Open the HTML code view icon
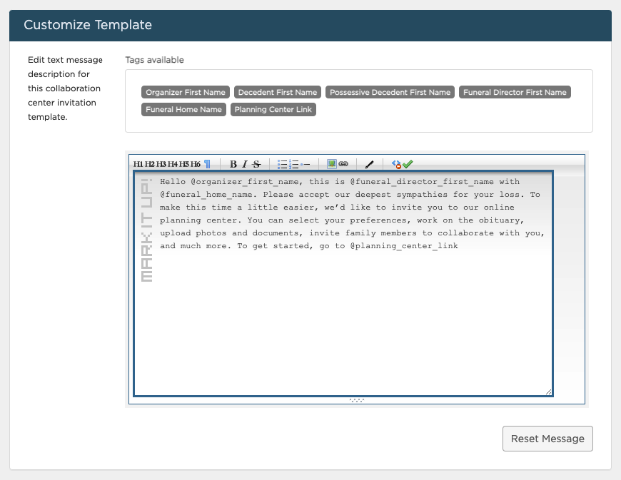Screen dimensions: 621x480 coord(398,164)
